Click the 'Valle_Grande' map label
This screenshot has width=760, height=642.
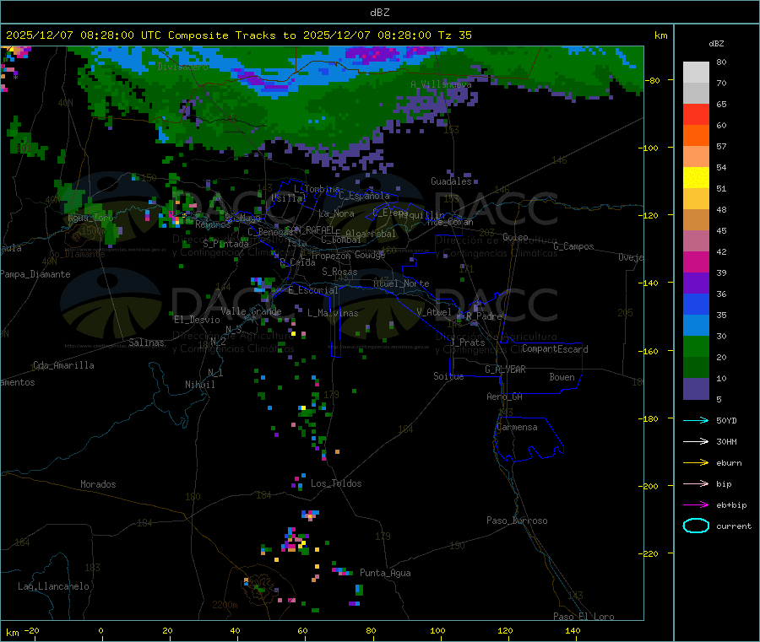251,311
